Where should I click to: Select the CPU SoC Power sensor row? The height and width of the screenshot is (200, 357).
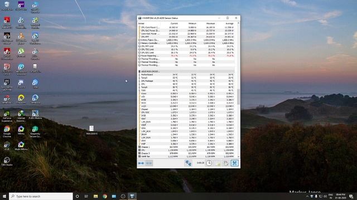(186, 31)
